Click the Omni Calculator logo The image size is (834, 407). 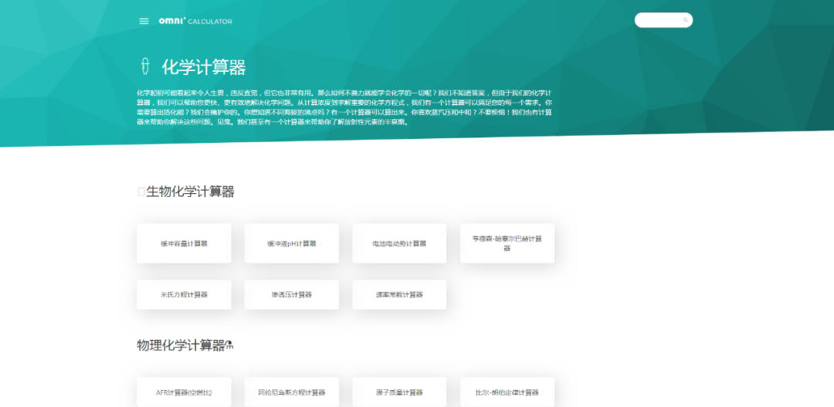pyautogui.click(x=195, y=22)
